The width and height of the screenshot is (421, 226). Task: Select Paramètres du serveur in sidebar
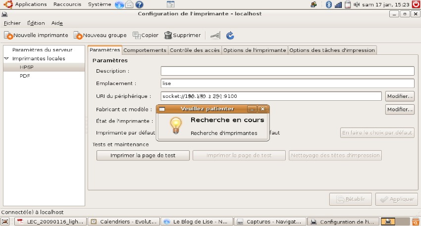[42, 49]
